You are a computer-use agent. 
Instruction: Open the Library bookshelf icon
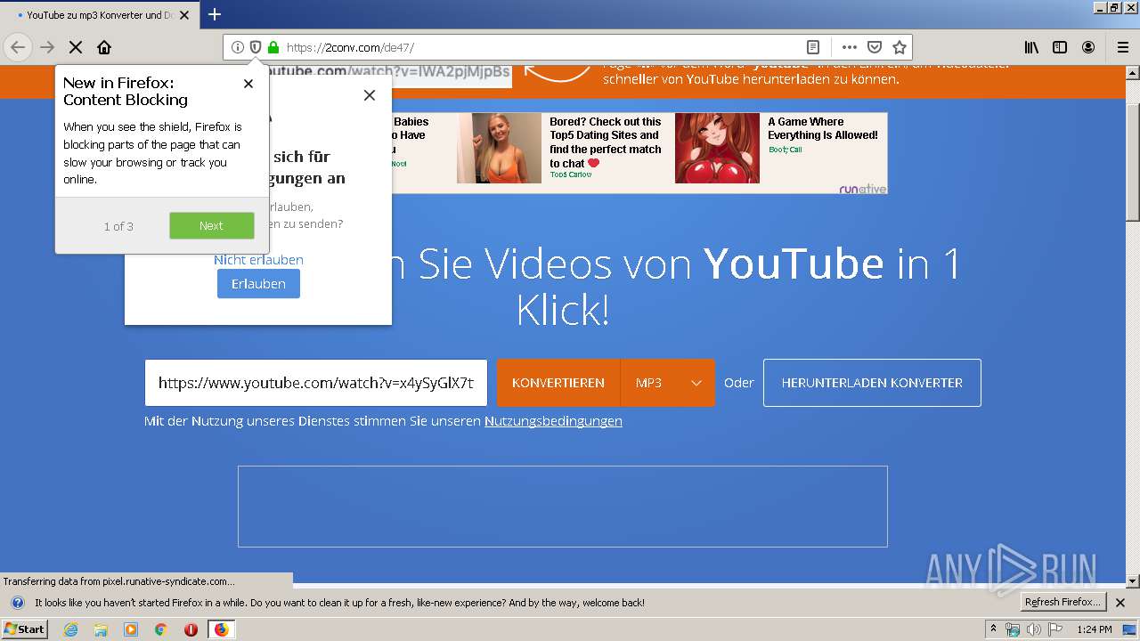tap(1031, 47)
